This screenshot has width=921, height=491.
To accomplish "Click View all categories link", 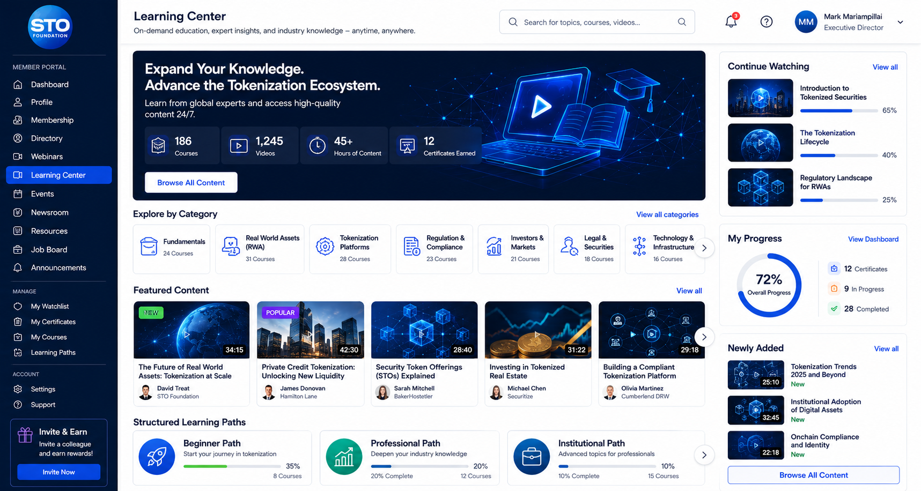I will 667,214.
